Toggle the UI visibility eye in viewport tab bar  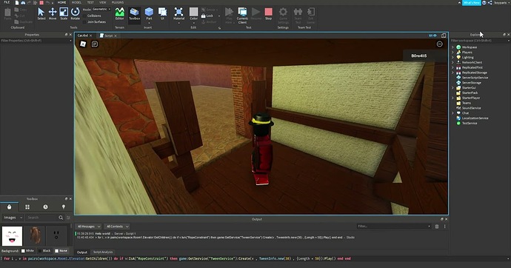[432, 36]
